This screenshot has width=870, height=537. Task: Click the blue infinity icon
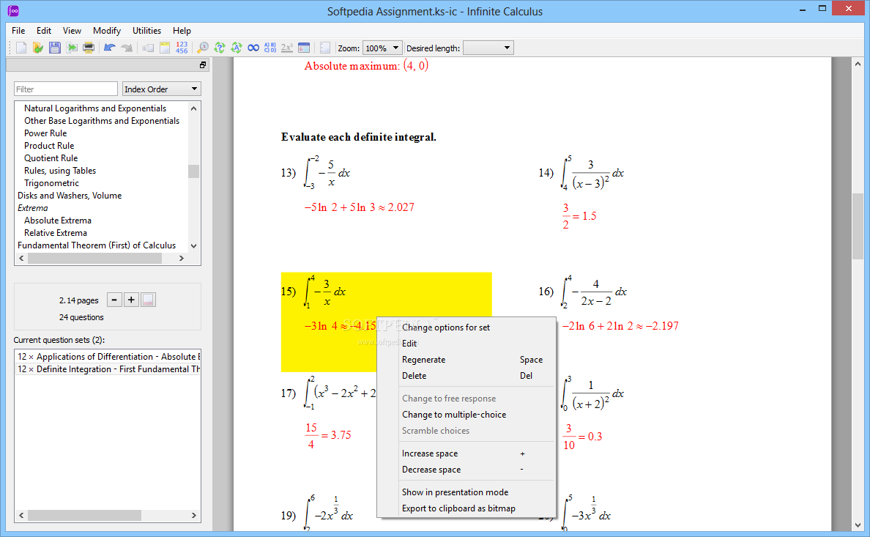pyautogui.click(x=253, y=48)
